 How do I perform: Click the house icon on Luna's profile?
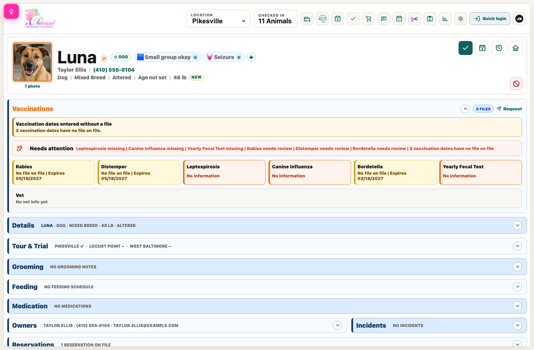(x=516, y=48)
